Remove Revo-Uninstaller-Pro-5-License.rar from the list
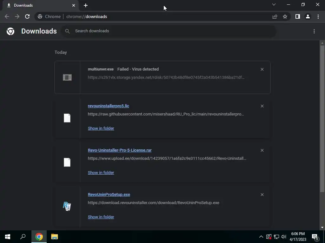Viewport: 325px width, 243px height. [x=262, y=150]
